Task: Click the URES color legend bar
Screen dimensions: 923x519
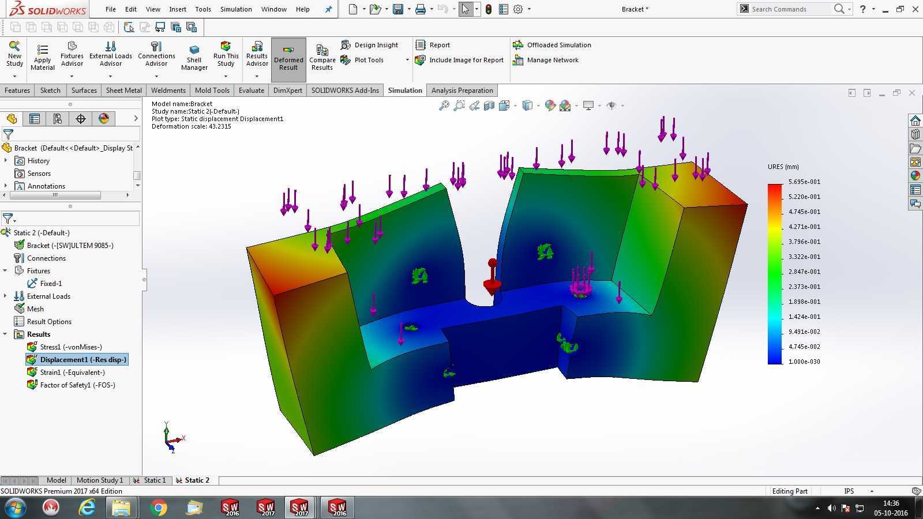Action: (774, 274)
